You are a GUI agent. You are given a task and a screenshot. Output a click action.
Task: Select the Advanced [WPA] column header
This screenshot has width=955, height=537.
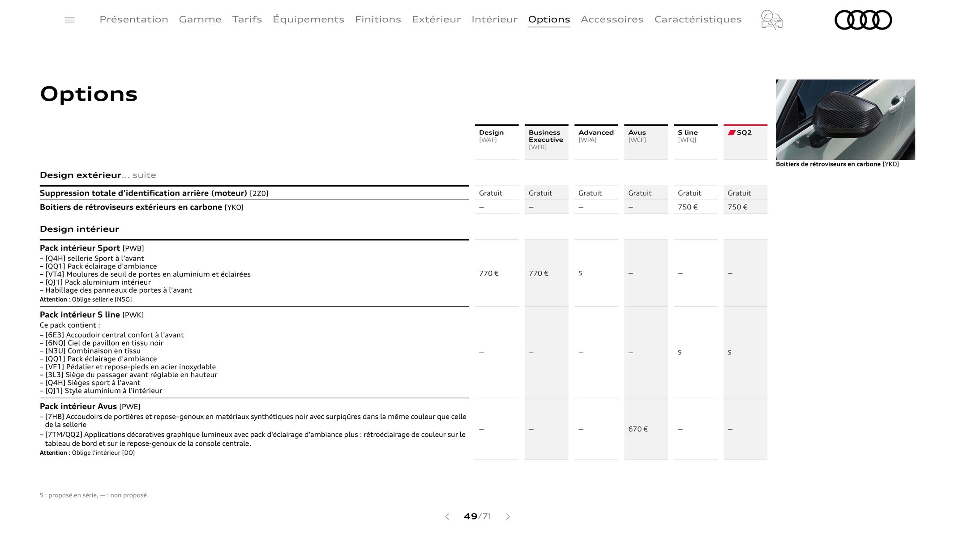click(596, 142)
